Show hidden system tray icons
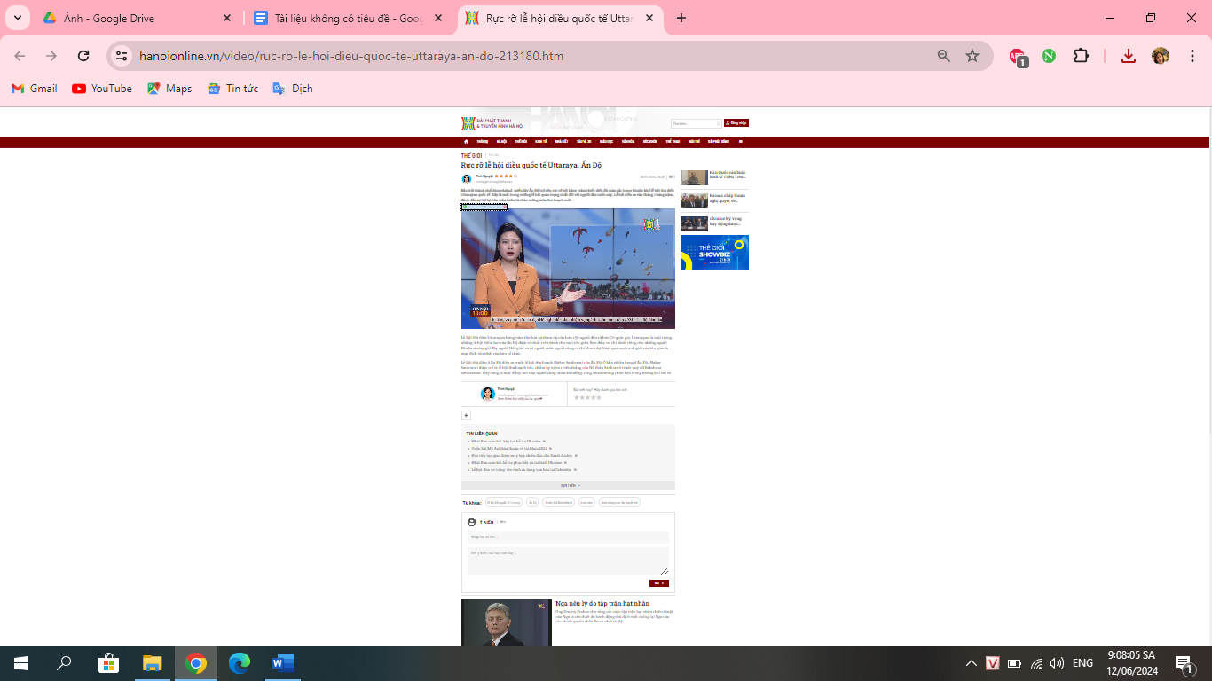This screenshot has height=681, width=1212. [972, 663]
